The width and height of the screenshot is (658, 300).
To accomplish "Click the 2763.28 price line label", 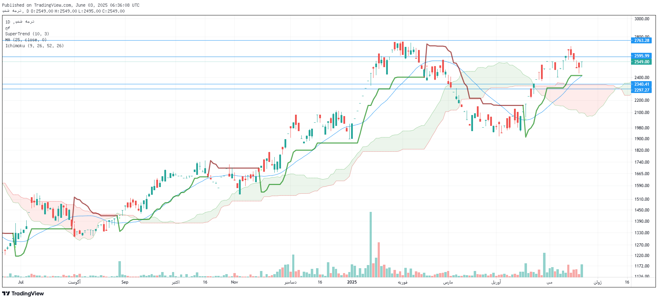I will pos(642,41).
